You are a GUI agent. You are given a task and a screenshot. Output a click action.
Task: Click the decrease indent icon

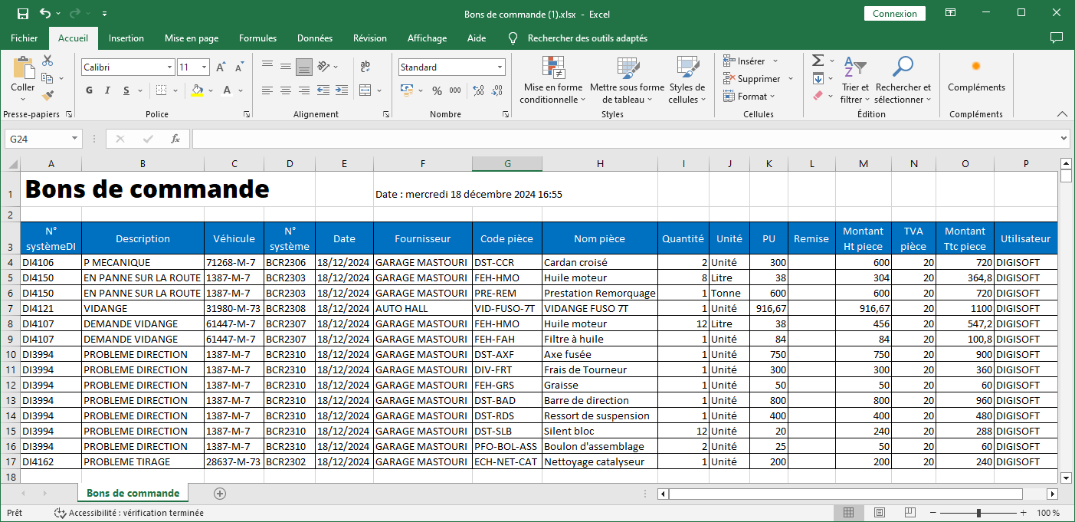323,90
